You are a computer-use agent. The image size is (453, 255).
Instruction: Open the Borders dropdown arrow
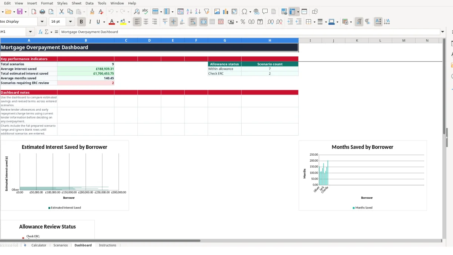(314, 22)
